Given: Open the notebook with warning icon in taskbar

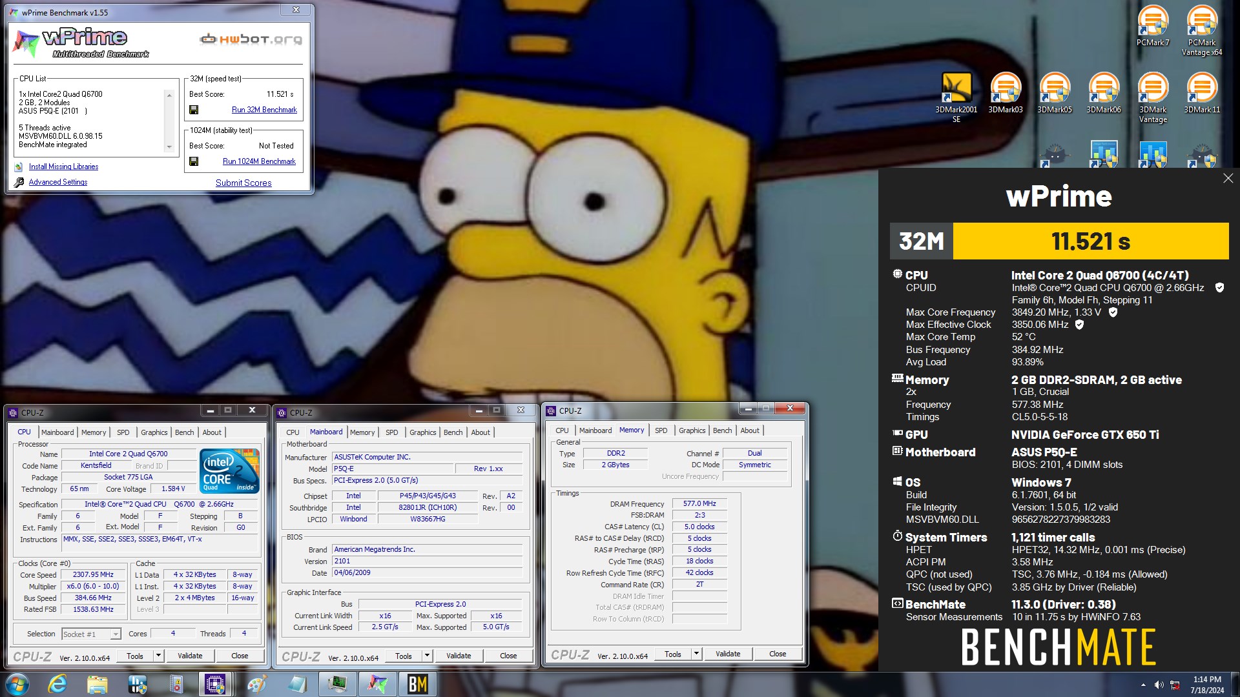Looking at the screenshot, I should 176,684.
